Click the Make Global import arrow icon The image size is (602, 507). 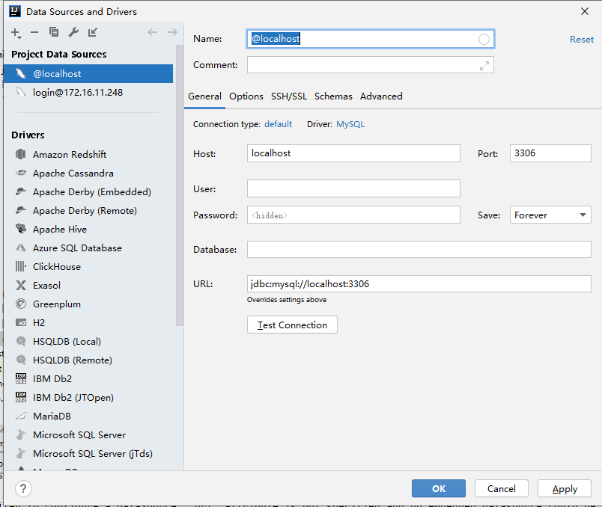point(93,32)
